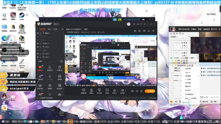Click the microphone icon in YY bottom bar

180,101
